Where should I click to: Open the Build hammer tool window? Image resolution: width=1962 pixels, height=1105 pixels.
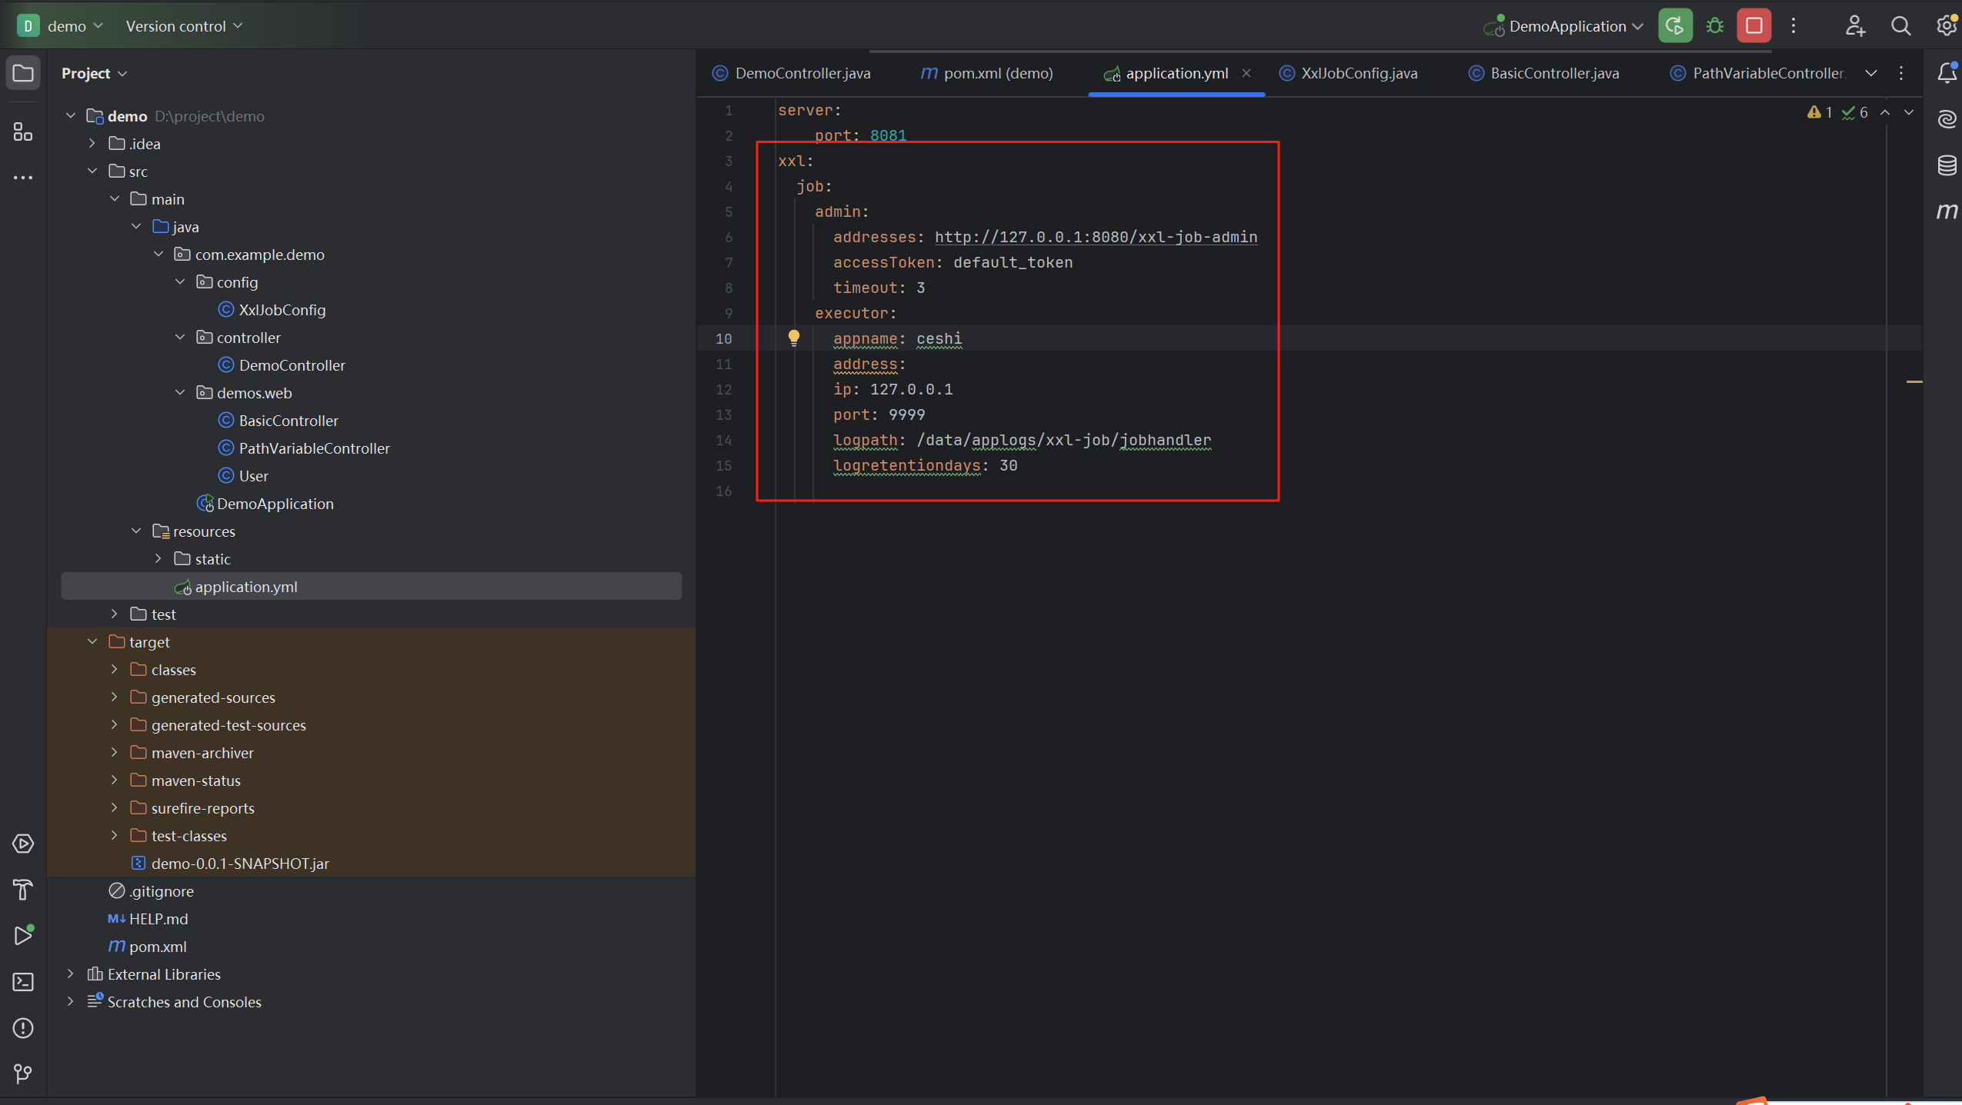[23, 890]
